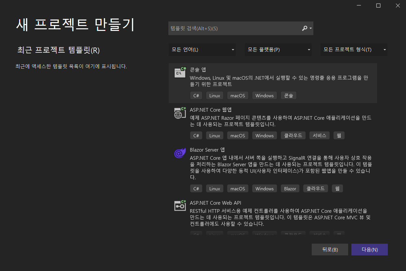This screenshot has width=406, height=271.
Task: Click the C# tag under 콘솔 앱
Action: (196, 96)
